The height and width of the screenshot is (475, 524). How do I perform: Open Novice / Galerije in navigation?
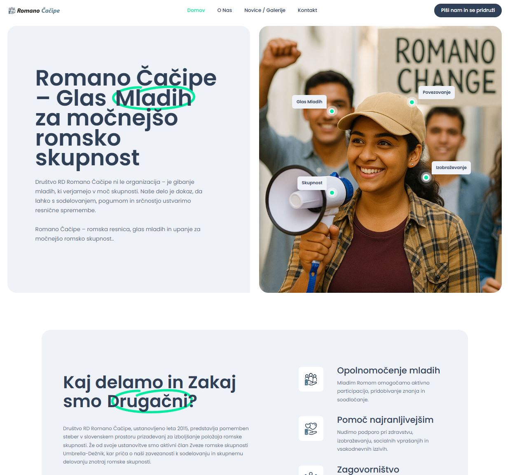tap(265, 10)
